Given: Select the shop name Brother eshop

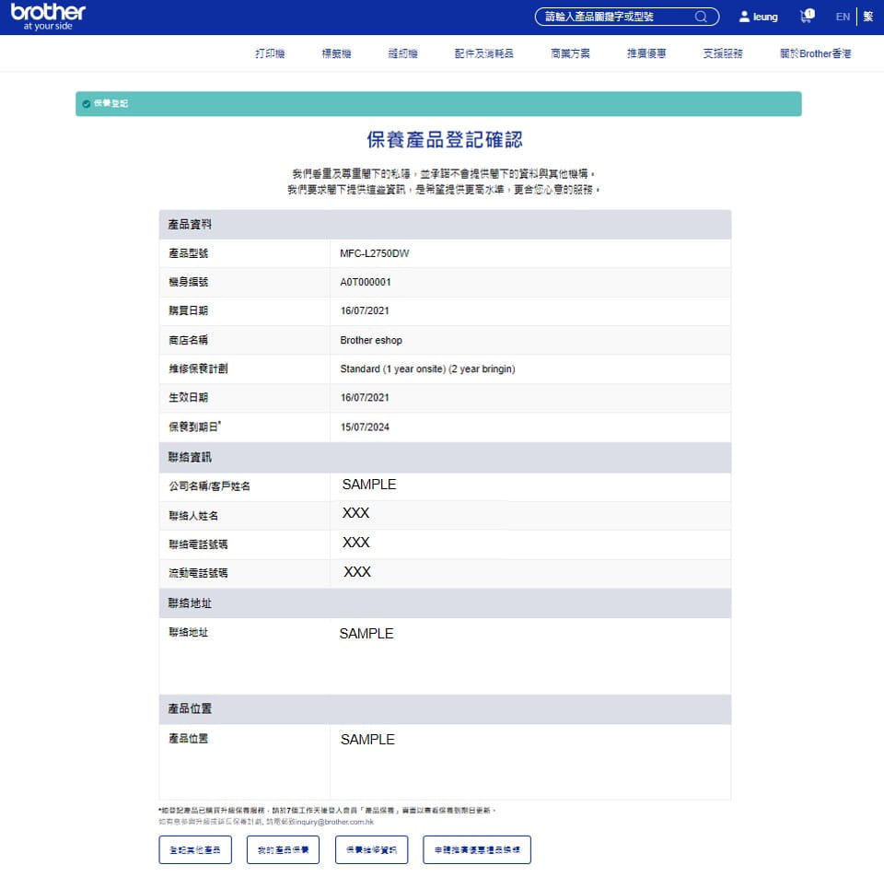Looking at the screenshot, I should [x=371, y=340].
